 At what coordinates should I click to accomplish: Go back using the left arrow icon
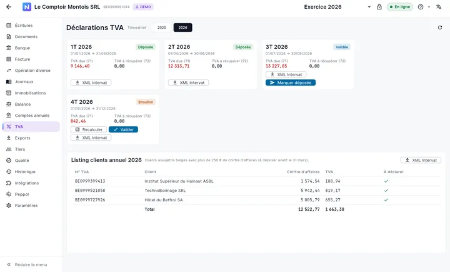(x=9, y=7)
